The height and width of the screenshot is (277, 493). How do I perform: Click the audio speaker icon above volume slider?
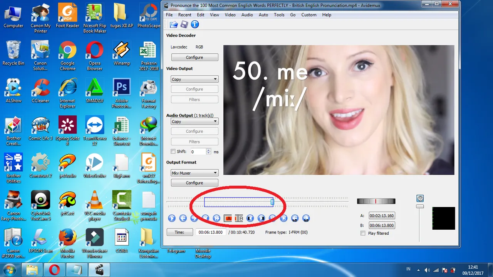click(x=420, y=198)
